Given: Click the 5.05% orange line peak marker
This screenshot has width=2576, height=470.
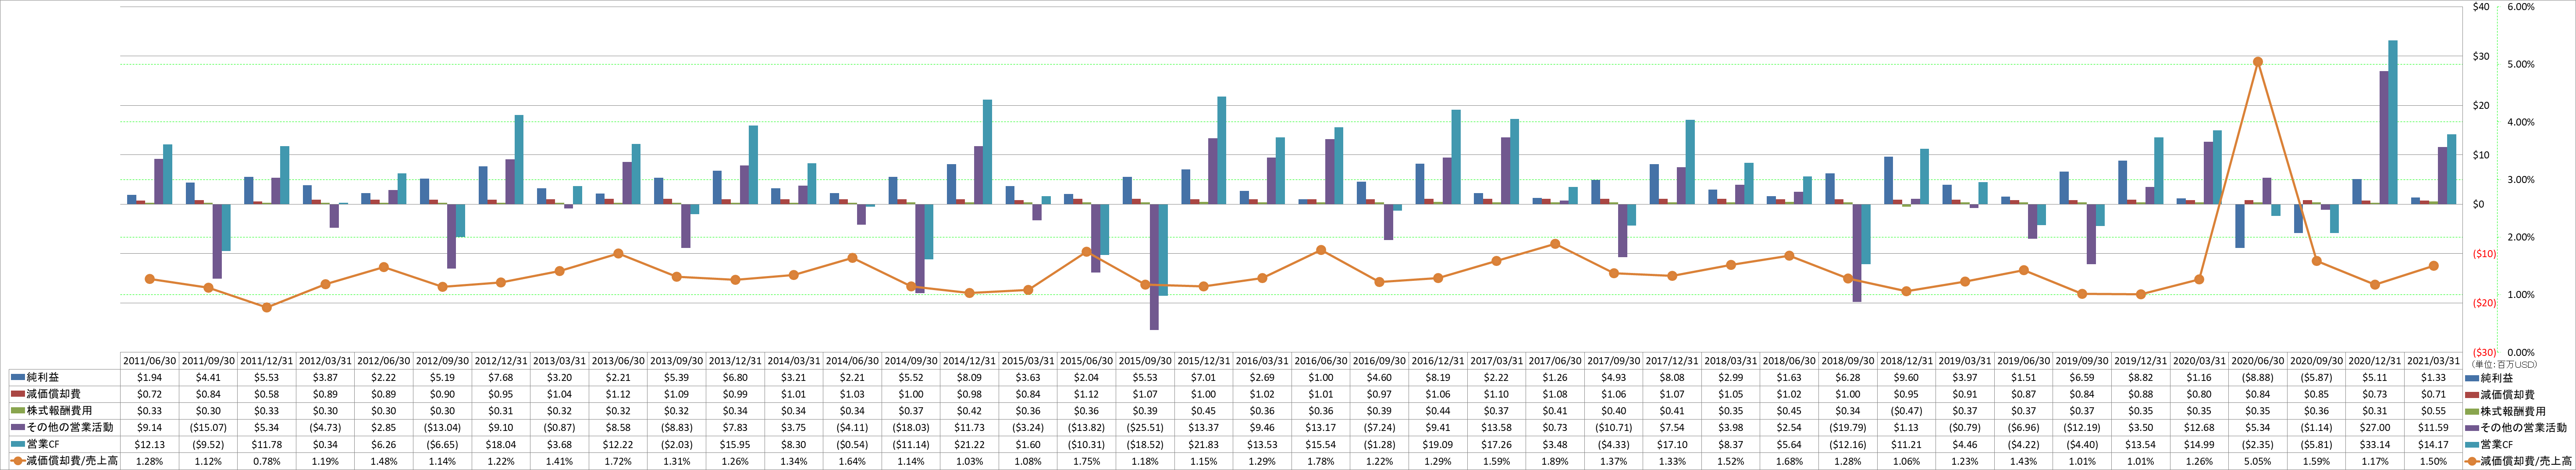Looking at the screenshot, I should pos(2258,61).
